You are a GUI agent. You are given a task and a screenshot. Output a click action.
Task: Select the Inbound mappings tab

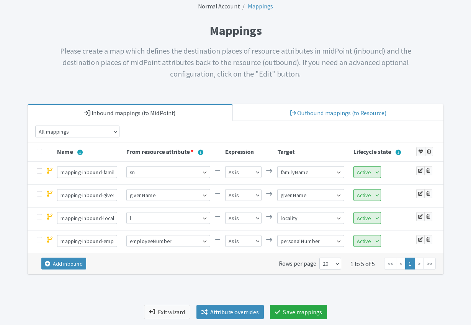(x=130, y=113)
